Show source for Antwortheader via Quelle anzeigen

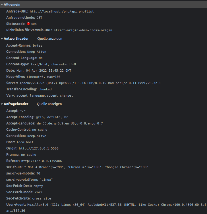50,39
